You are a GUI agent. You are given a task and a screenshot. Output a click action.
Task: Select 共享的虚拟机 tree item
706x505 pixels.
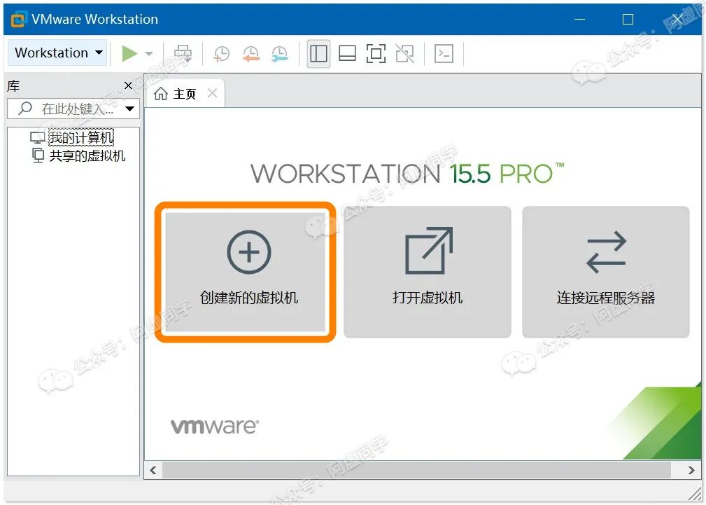[x=87, y=155]
